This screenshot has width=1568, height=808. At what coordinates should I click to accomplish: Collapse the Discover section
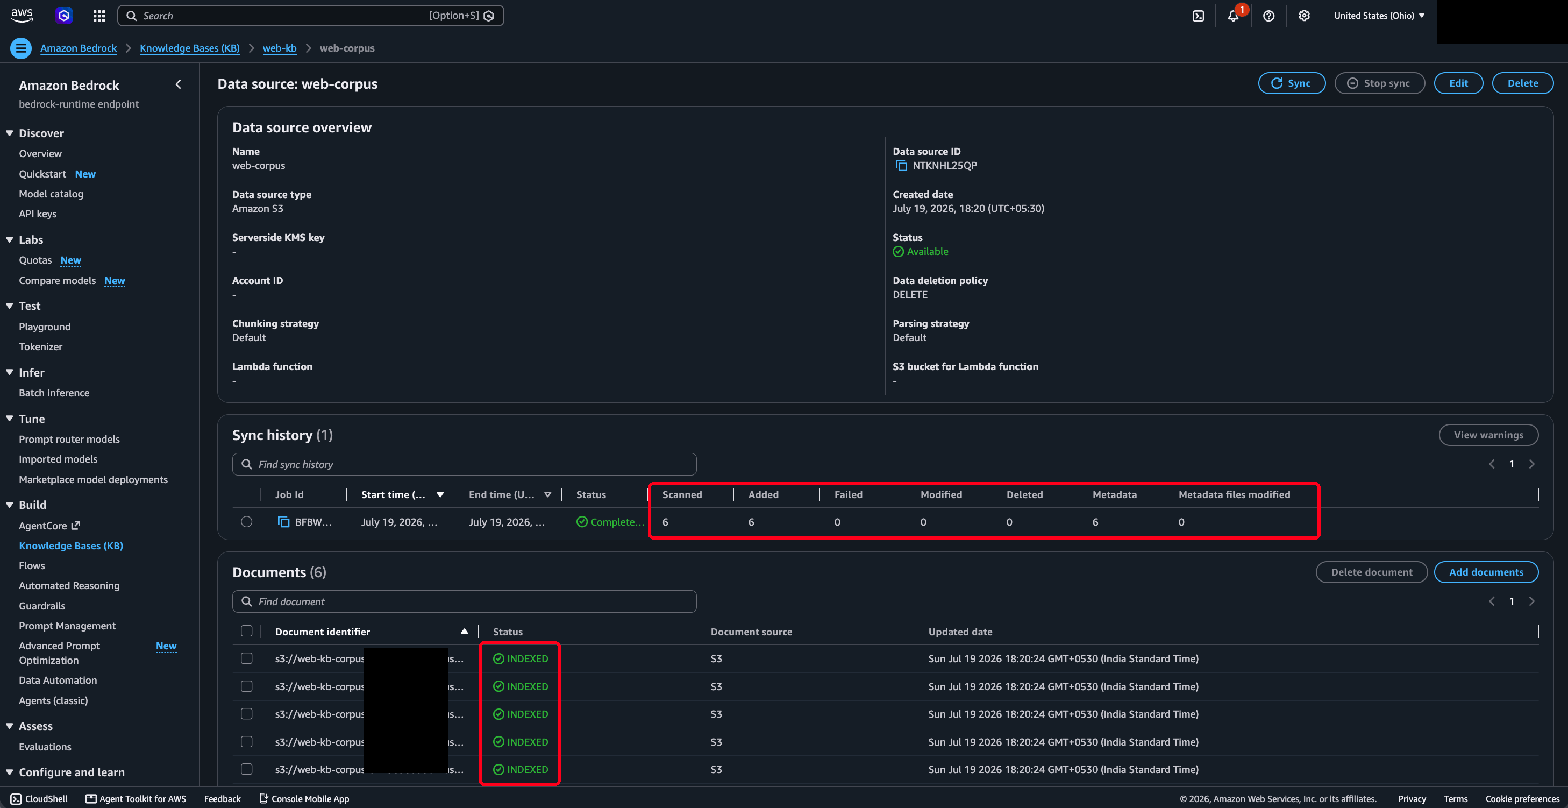point(10,133)
